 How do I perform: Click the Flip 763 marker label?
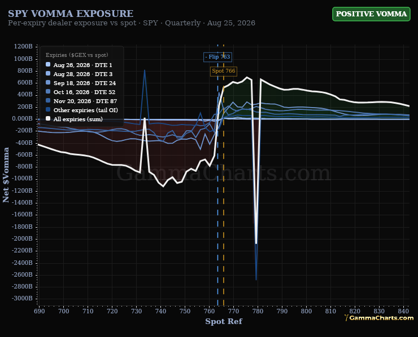point(217,57)
